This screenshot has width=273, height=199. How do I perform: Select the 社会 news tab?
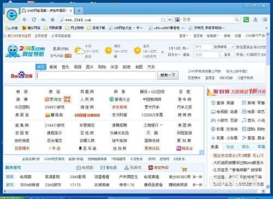[230, 147]
